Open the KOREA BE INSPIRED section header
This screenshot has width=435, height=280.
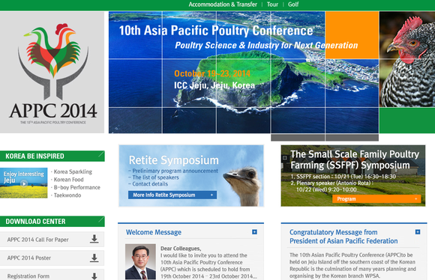pyautogui.click(x=52, y=156)
